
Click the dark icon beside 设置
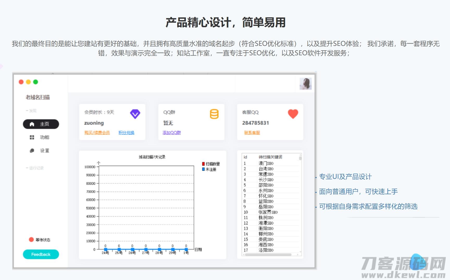32,151
